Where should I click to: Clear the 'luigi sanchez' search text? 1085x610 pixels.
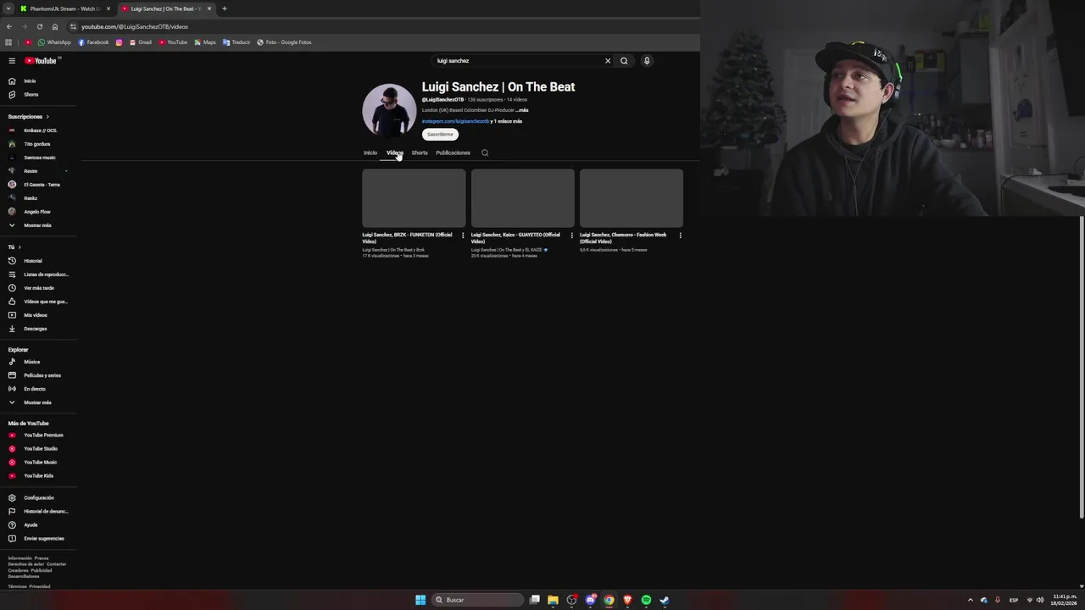click(608, 61)
